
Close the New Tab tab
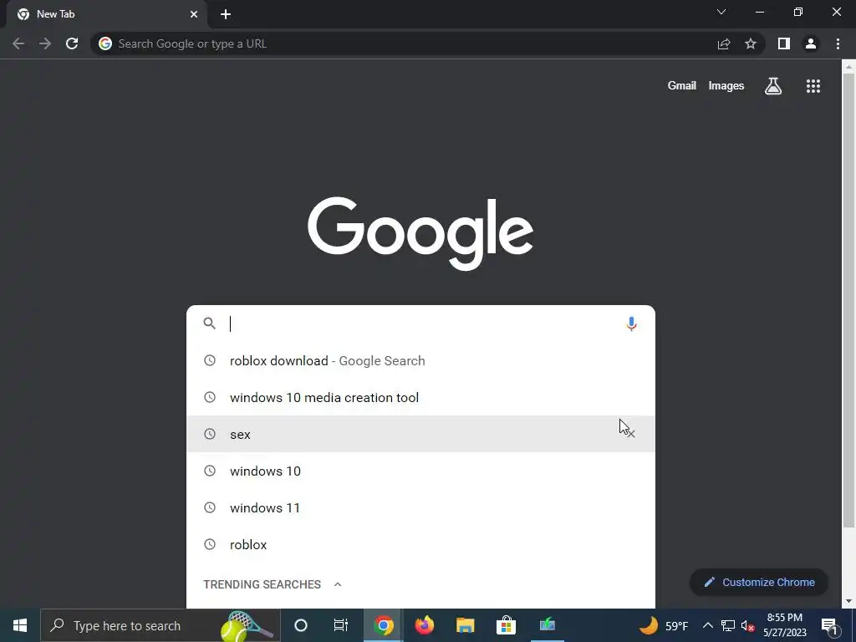point(194,14)
